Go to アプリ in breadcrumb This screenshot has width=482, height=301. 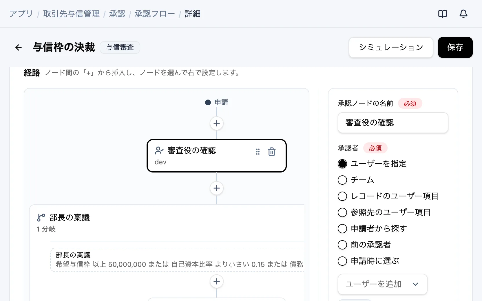pyautogui.click(x=21, y=14)
